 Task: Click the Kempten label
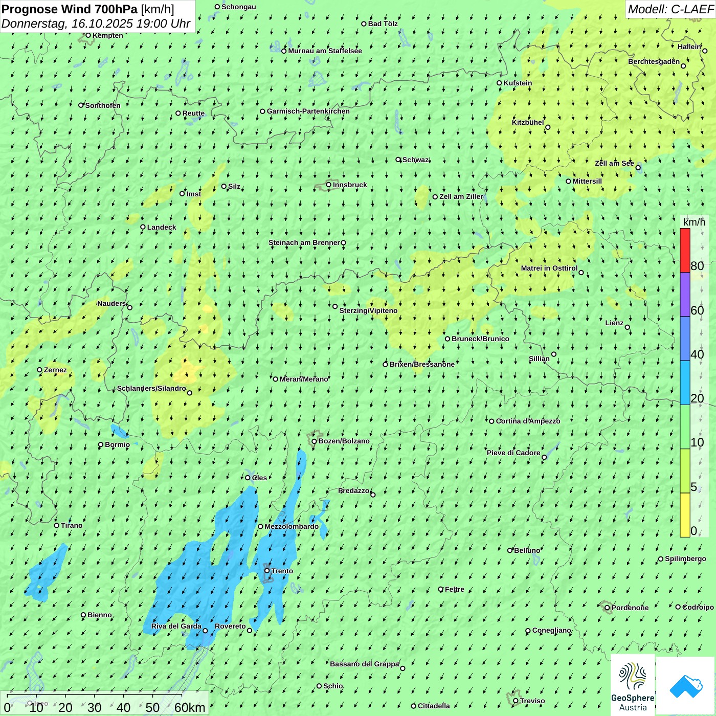click(108, 35)
